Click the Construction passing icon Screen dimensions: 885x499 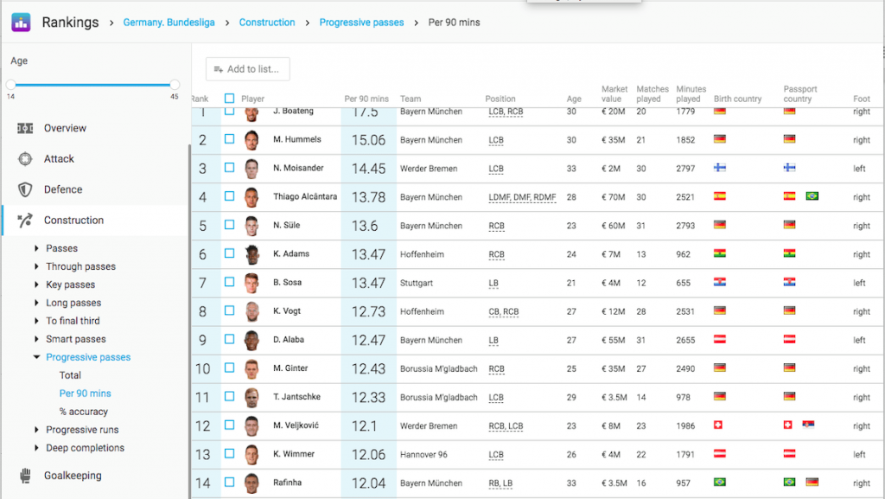point(25,221)
